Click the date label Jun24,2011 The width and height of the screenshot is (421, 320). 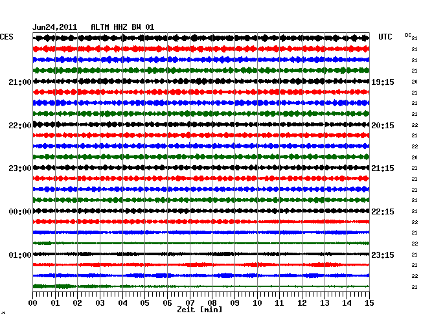(x=55, y=27)
